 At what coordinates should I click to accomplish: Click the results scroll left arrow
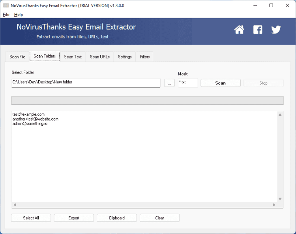(x=15, y=205)
